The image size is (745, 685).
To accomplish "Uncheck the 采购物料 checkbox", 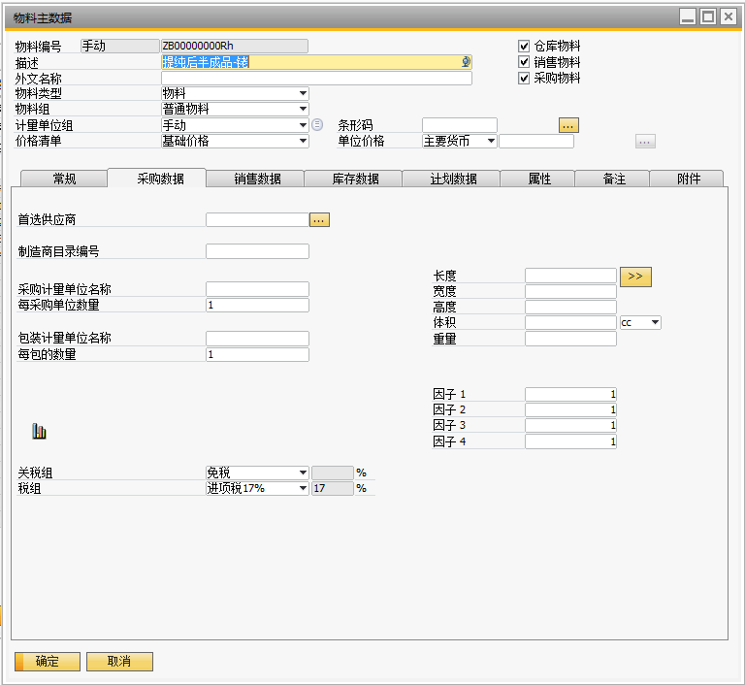I will click(524, 78).
